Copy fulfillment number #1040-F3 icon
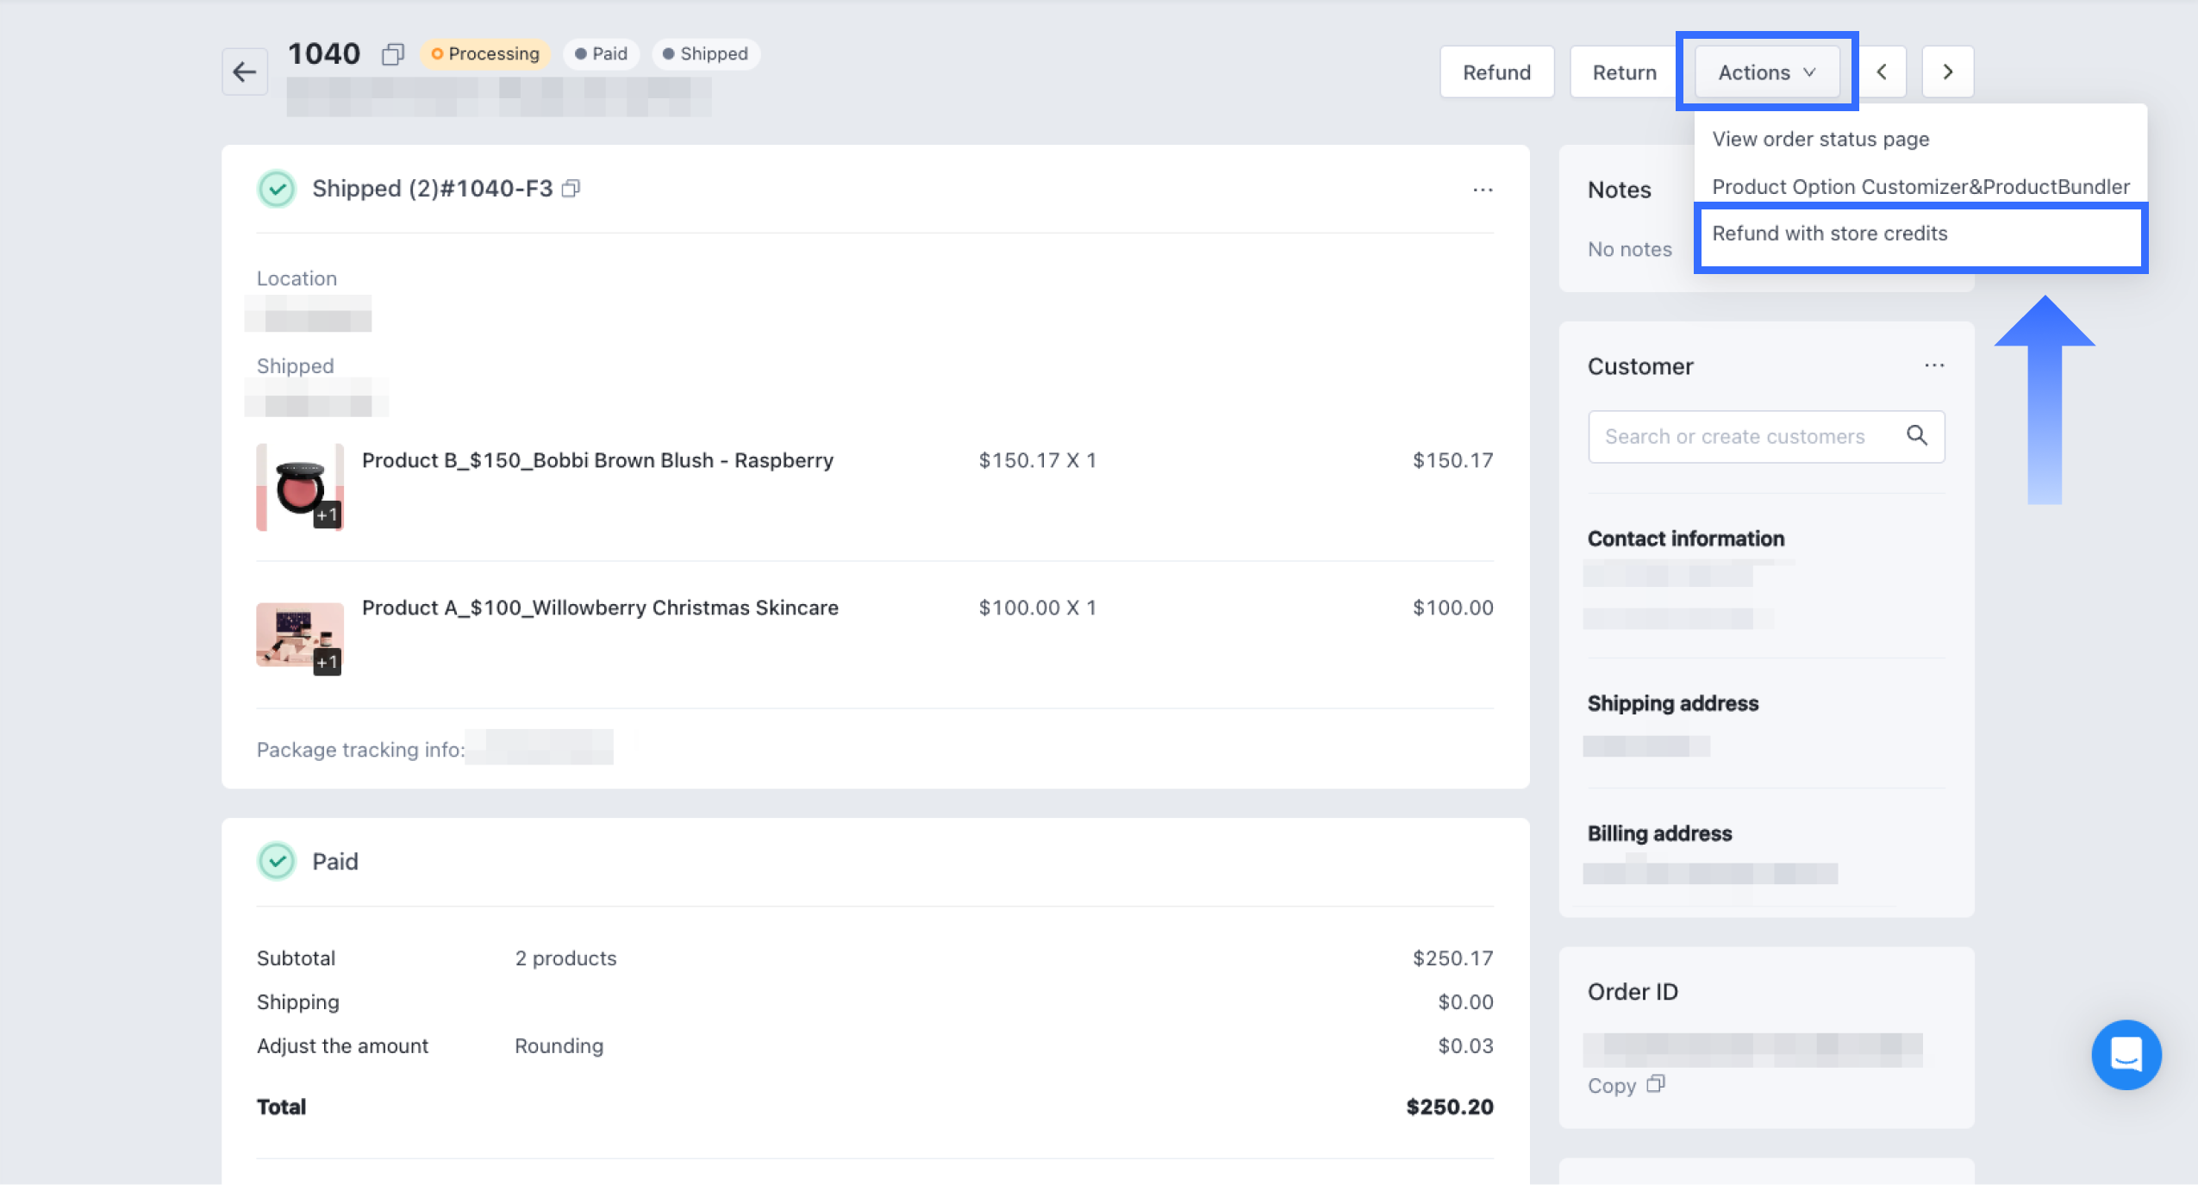The width and height of the screenshot is (2198, 1185). click(571, 188)
